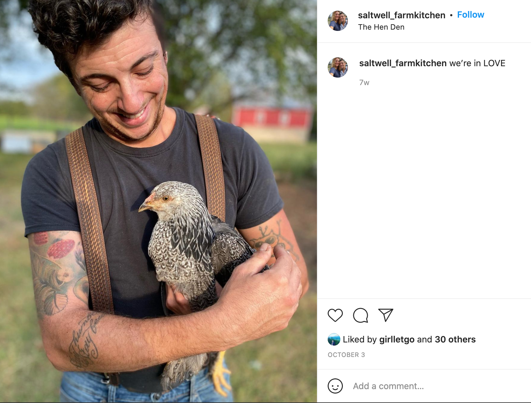
Task: Like the post with the heart icon
Action: (x=335, y=315)
